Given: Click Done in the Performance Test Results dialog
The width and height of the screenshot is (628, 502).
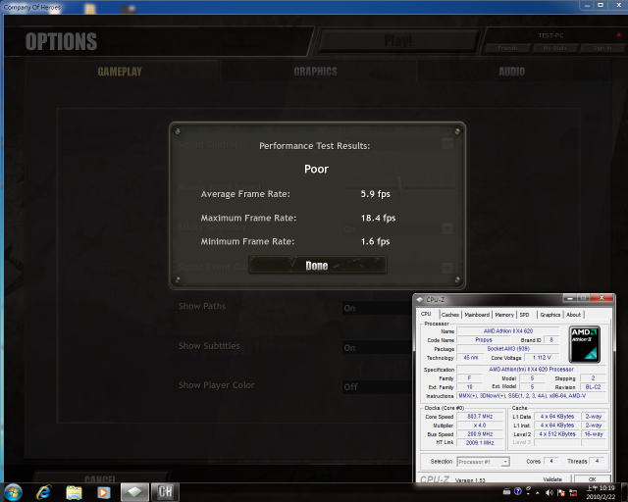Looking at the screenshot, I should (318, 265).
